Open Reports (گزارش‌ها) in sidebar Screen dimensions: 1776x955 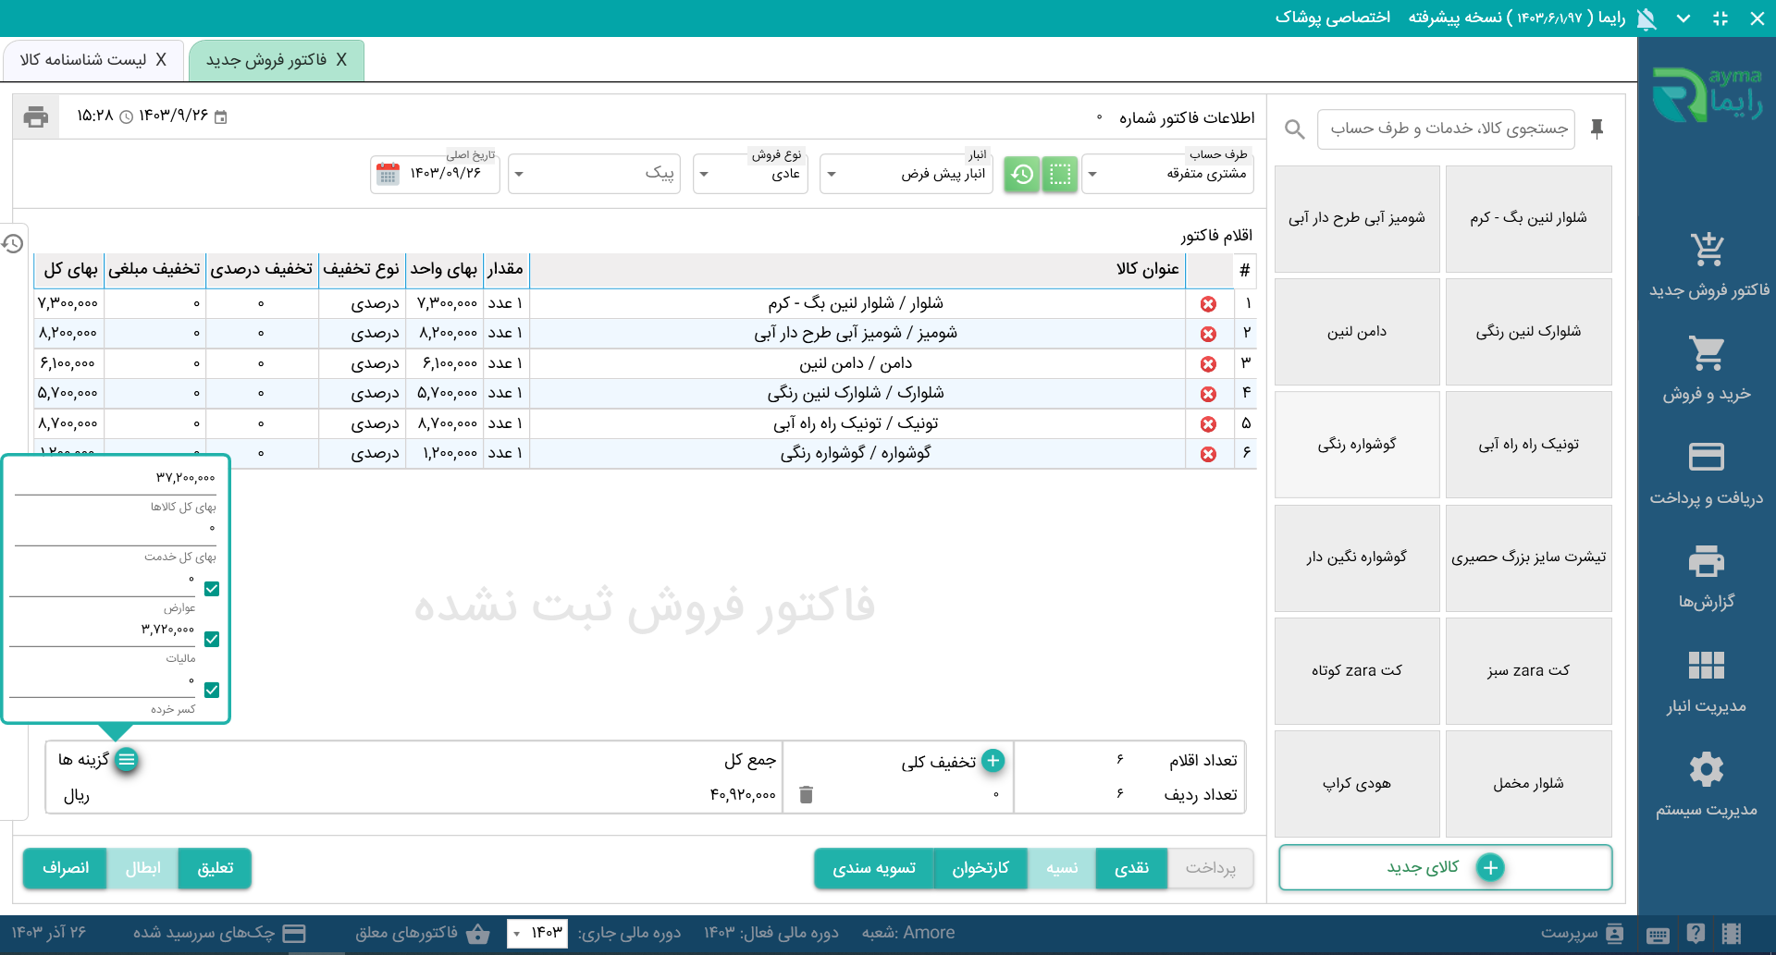1706,577
